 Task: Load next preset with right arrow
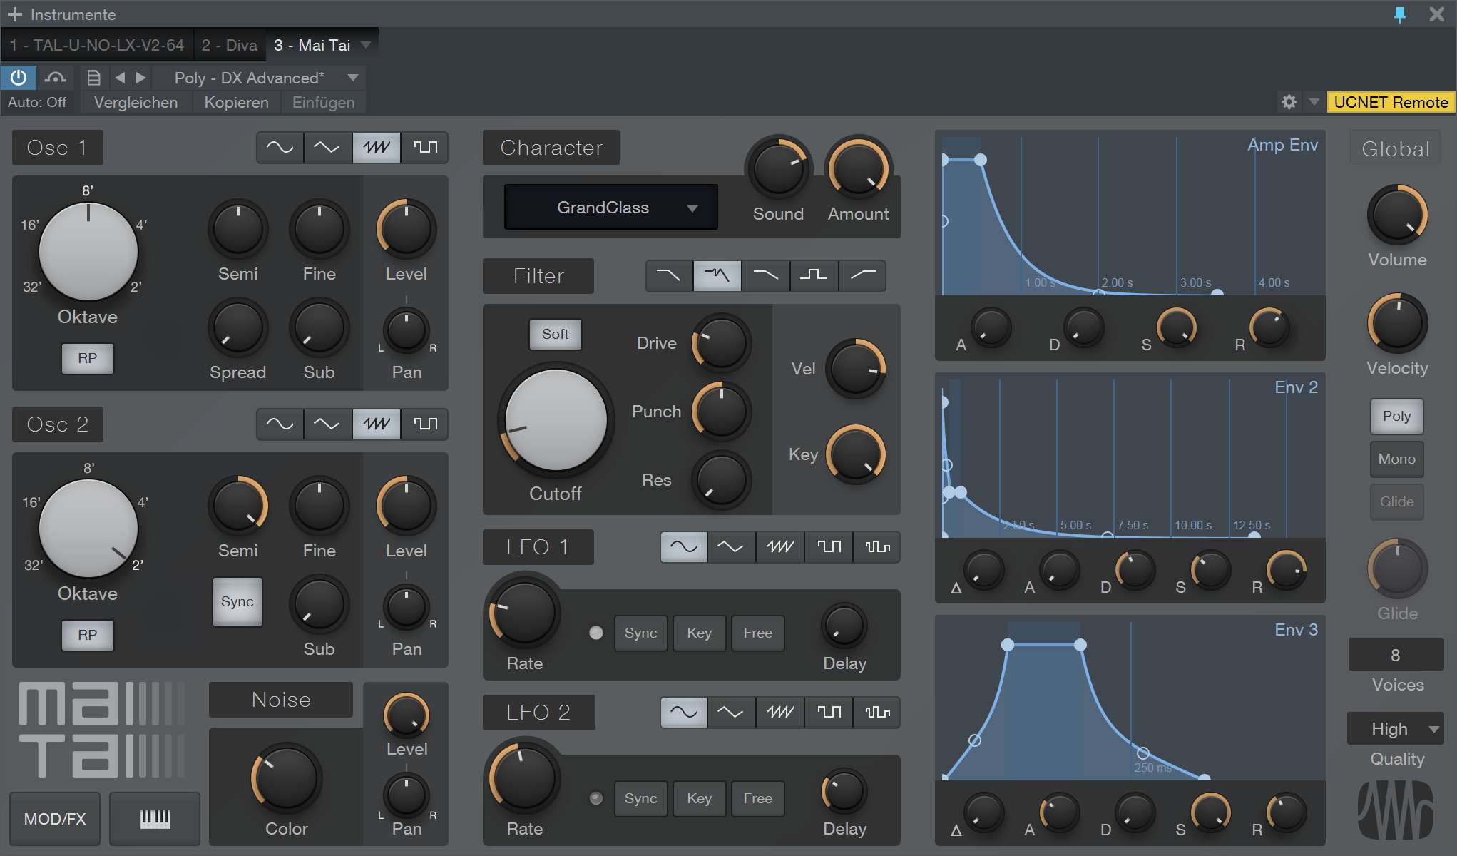point(141,77)
